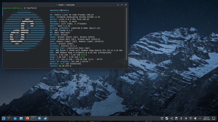The image size is (218, 122).
Task: Click the 'Theme: Breeze (Dark)' line
Action: click(x=72, y=37)
